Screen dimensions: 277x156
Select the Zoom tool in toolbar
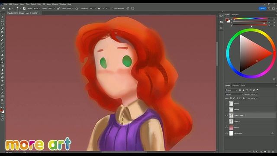(2, 100)
